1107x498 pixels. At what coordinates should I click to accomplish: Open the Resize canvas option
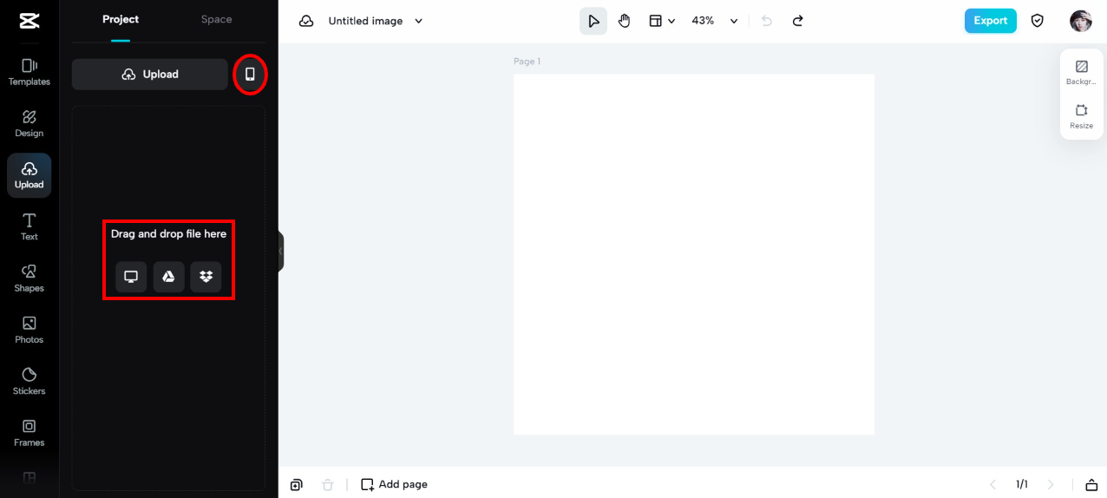pos(1082,116)
